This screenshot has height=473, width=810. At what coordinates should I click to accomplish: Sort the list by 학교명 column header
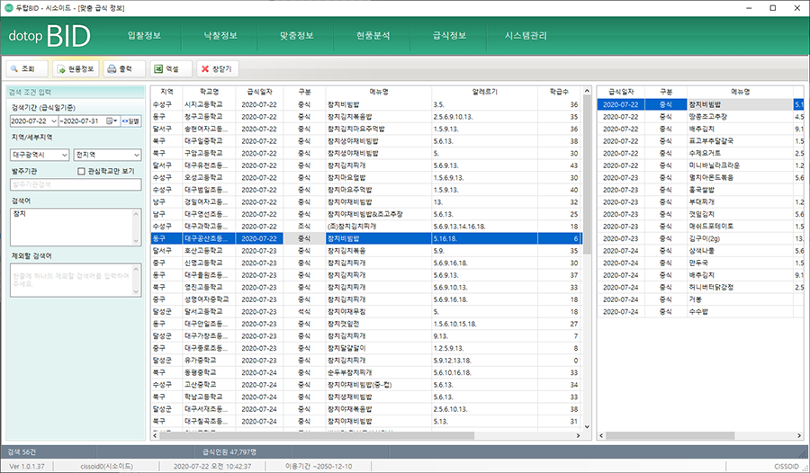tap(208, 92)
